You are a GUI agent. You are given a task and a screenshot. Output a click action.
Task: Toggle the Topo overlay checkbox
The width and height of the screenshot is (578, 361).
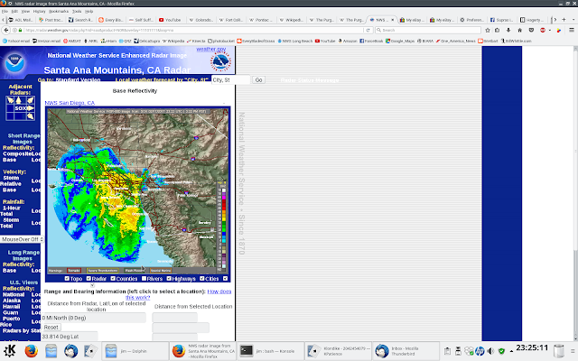pos(67,279)
